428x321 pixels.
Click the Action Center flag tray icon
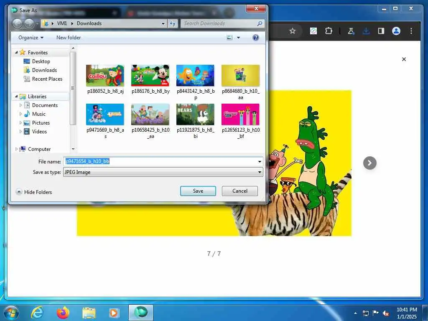[376, 313]
